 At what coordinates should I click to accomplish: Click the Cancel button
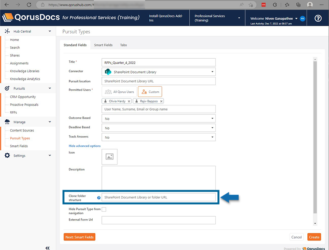coord(296,237)
